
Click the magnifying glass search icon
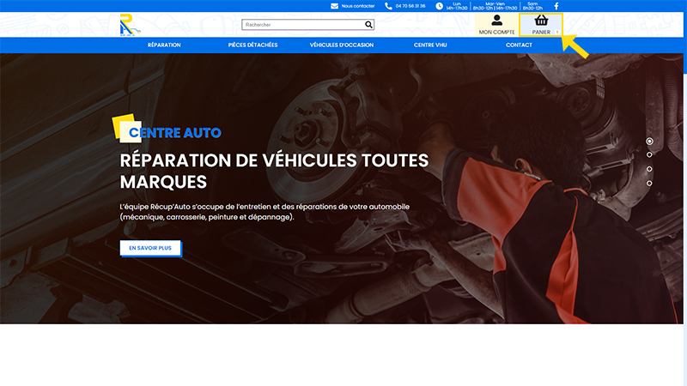[369, 25]
